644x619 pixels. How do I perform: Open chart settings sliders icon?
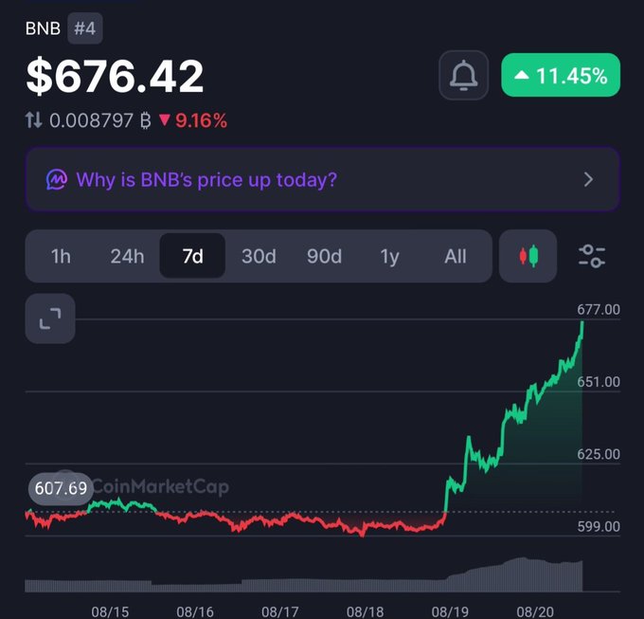(591, 256)
